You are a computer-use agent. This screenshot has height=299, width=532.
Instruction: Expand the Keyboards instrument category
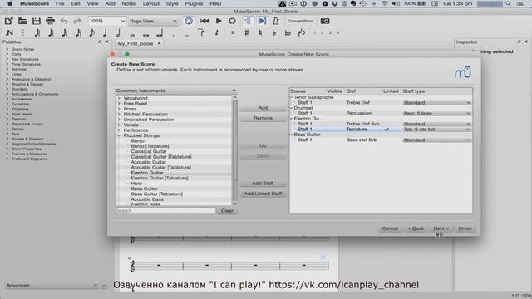(119, 130)
